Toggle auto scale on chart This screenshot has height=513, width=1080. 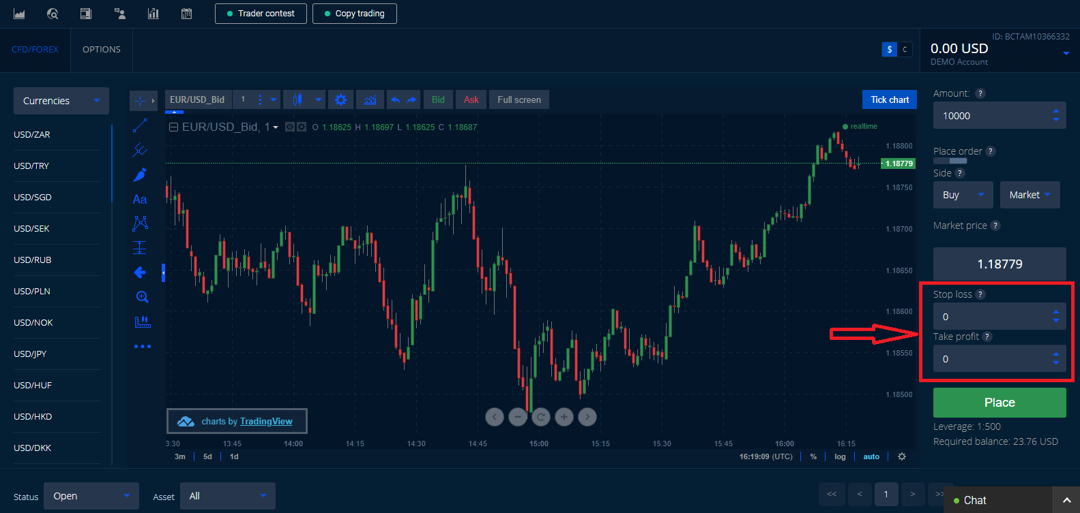pos(871,456)
